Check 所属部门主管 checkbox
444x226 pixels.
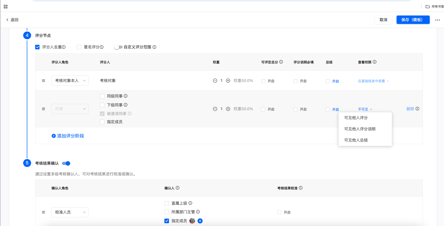[167, 212]
